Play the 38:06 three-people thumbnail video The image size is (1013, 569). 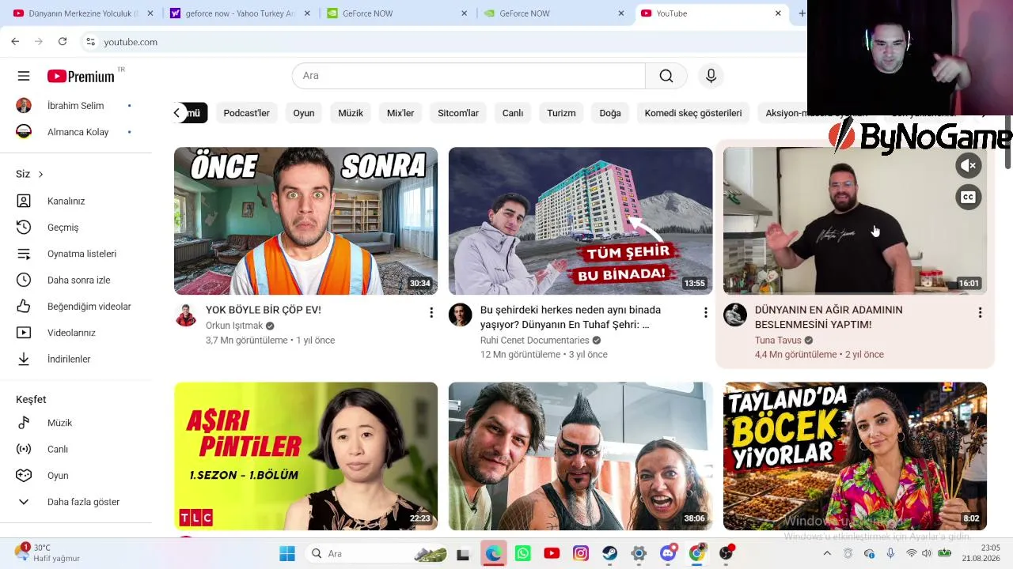(580, 456)
